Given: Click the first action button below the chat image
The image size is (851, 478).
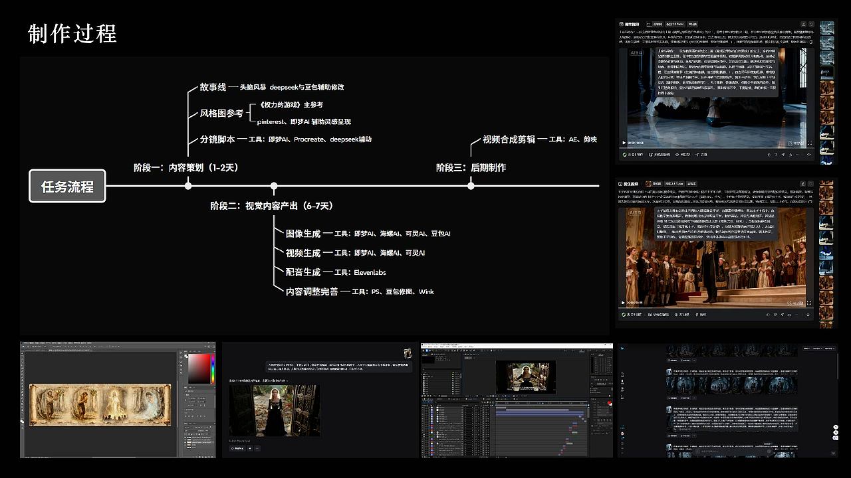Looking at the screenshot, I should 238,448.
